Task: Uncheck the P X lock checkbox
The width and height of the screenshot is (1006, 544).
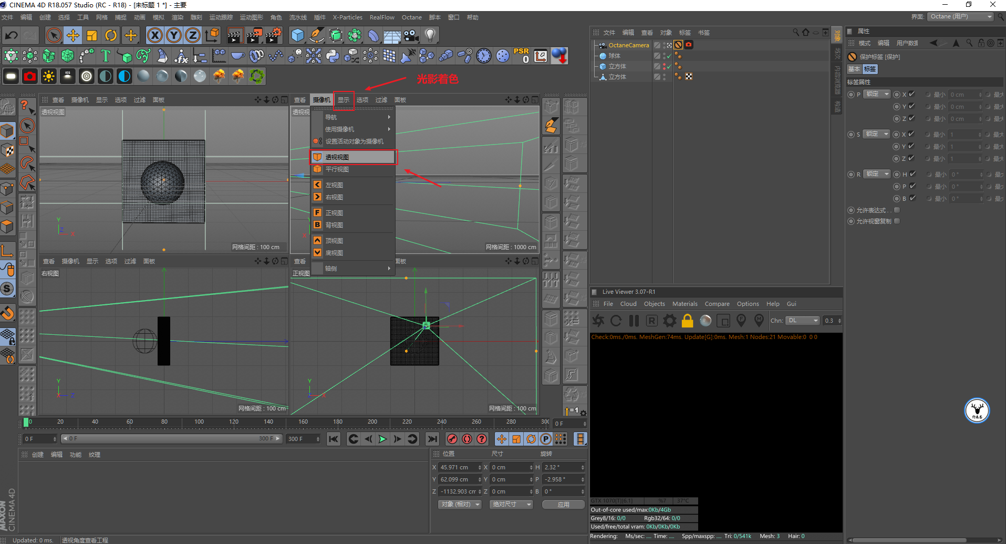Action: [x=912, y=94]
